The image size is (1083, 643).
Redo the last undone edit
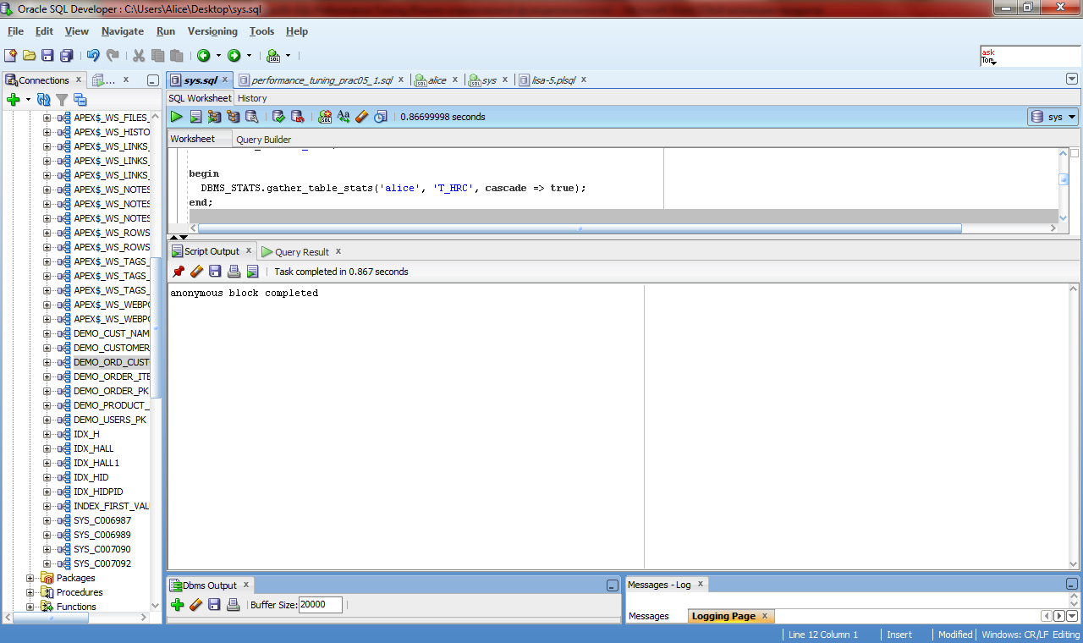[113, 56]
